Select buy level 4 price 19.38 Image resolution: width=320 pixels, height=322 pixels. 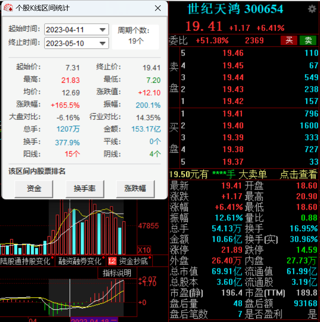click(233, 149)
